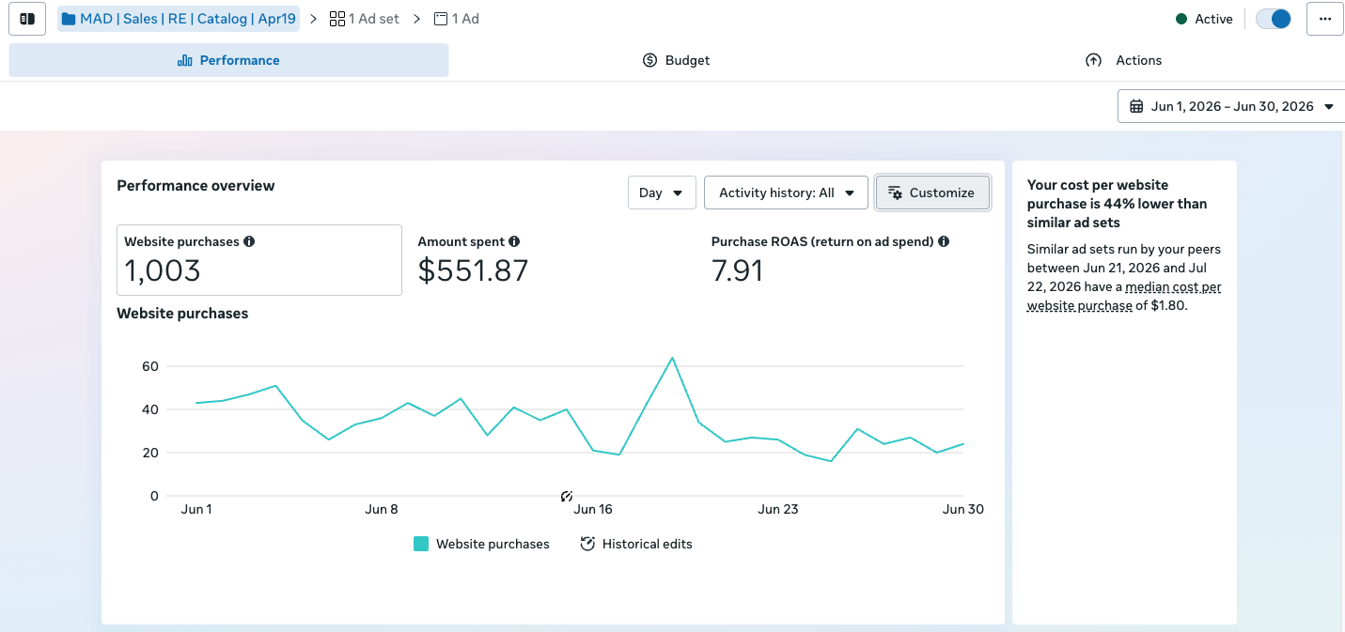Open the MAD | Sales | RE | Catalog | Apr19 campaign breadcrumb
The height and width of the screenshot is (632, 1345).
[x=179, y=19]
